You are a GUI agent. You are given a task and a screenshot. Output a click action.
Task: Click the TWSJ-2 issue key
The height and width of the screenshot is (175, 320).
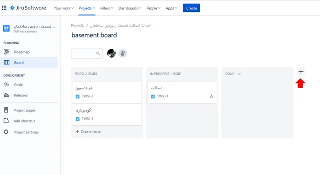click(x=88, y=96)
